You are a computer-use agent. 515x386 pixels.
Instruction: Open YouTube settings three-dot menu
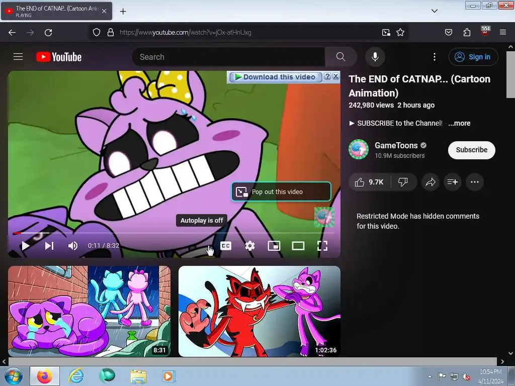click(434, 57)
